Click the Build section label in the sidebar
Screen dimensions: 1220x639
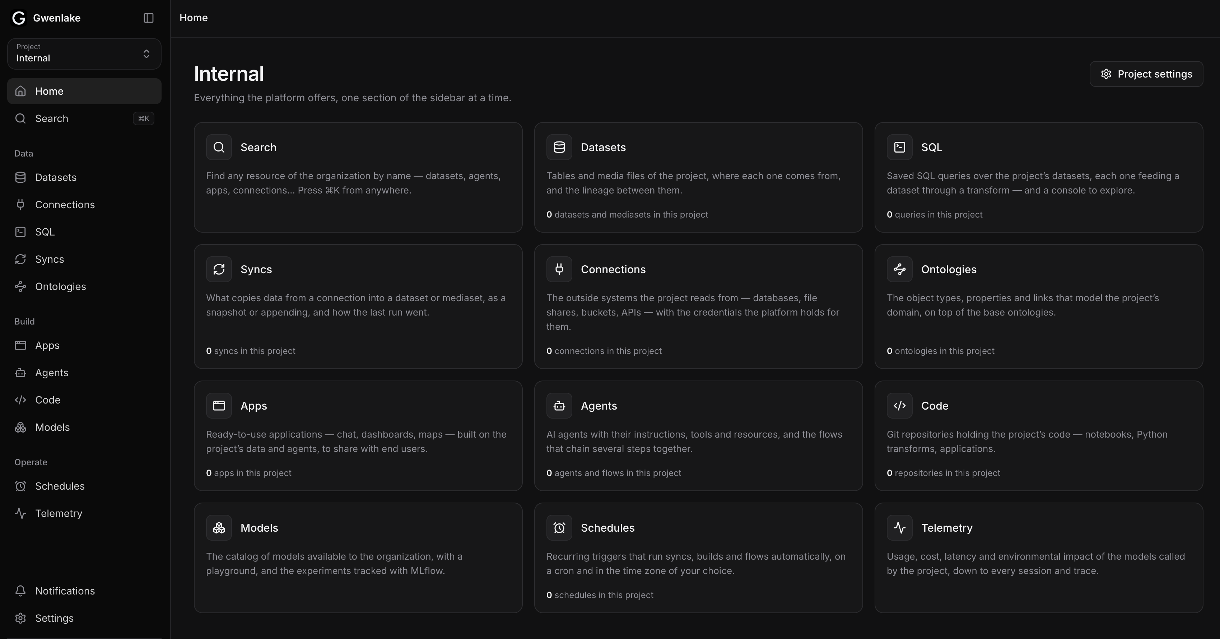coord(25,322)
